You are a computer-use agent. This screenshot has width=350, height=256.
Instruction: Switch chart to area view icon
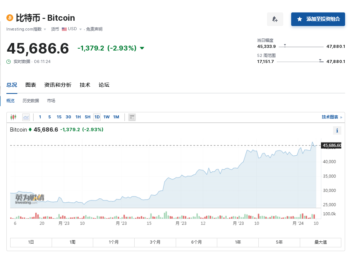[26, 117]
